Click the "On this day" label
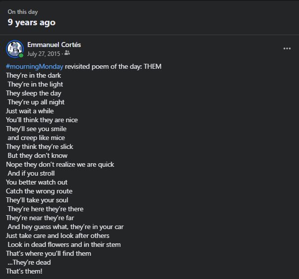 pyautogui.click(x=23, y=12)
